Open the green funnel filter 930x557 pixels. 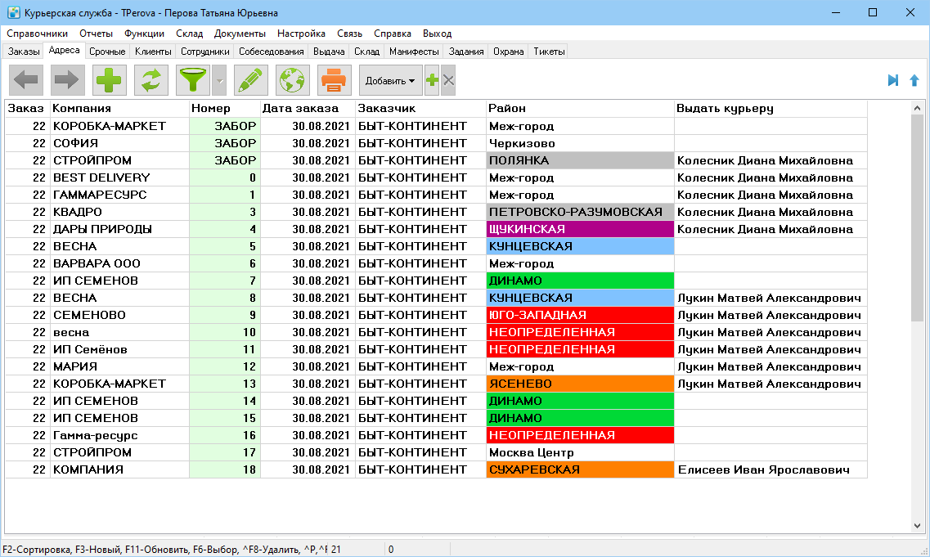pyautogui.click(x=193, y=80)
